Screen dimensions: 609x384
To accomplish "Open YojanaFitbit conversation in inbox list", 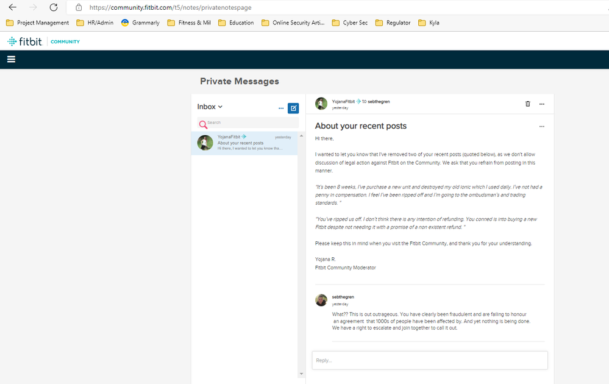I will pyautogui.click(x=244, y=143).
